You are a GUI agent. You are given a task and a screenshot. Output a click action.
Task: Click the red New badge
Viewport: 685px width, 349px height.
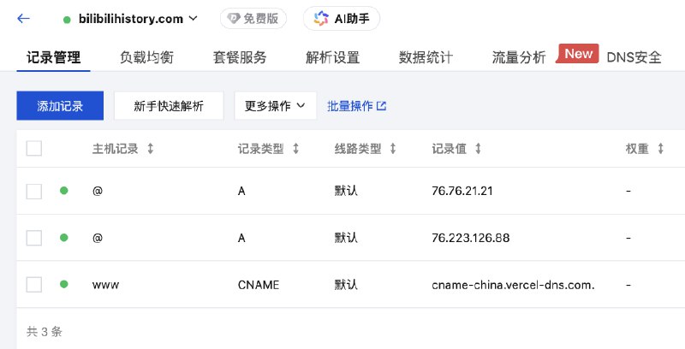[577, 54]
